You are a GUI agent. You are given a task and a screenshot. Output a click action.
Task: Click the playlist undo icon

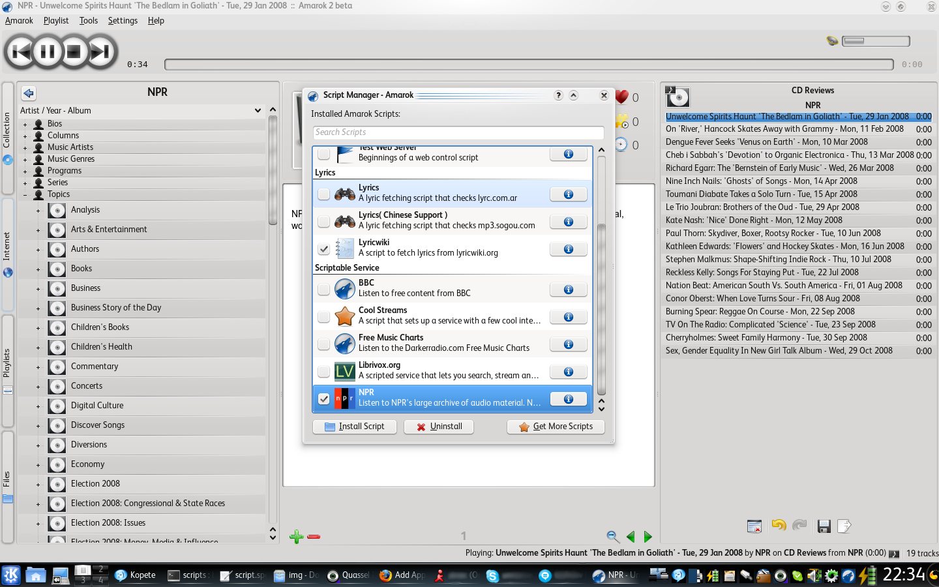[779, 526]
